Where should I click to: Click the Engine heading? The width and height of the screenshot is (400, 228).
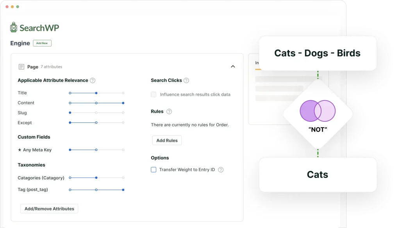[x=20, y=43]
